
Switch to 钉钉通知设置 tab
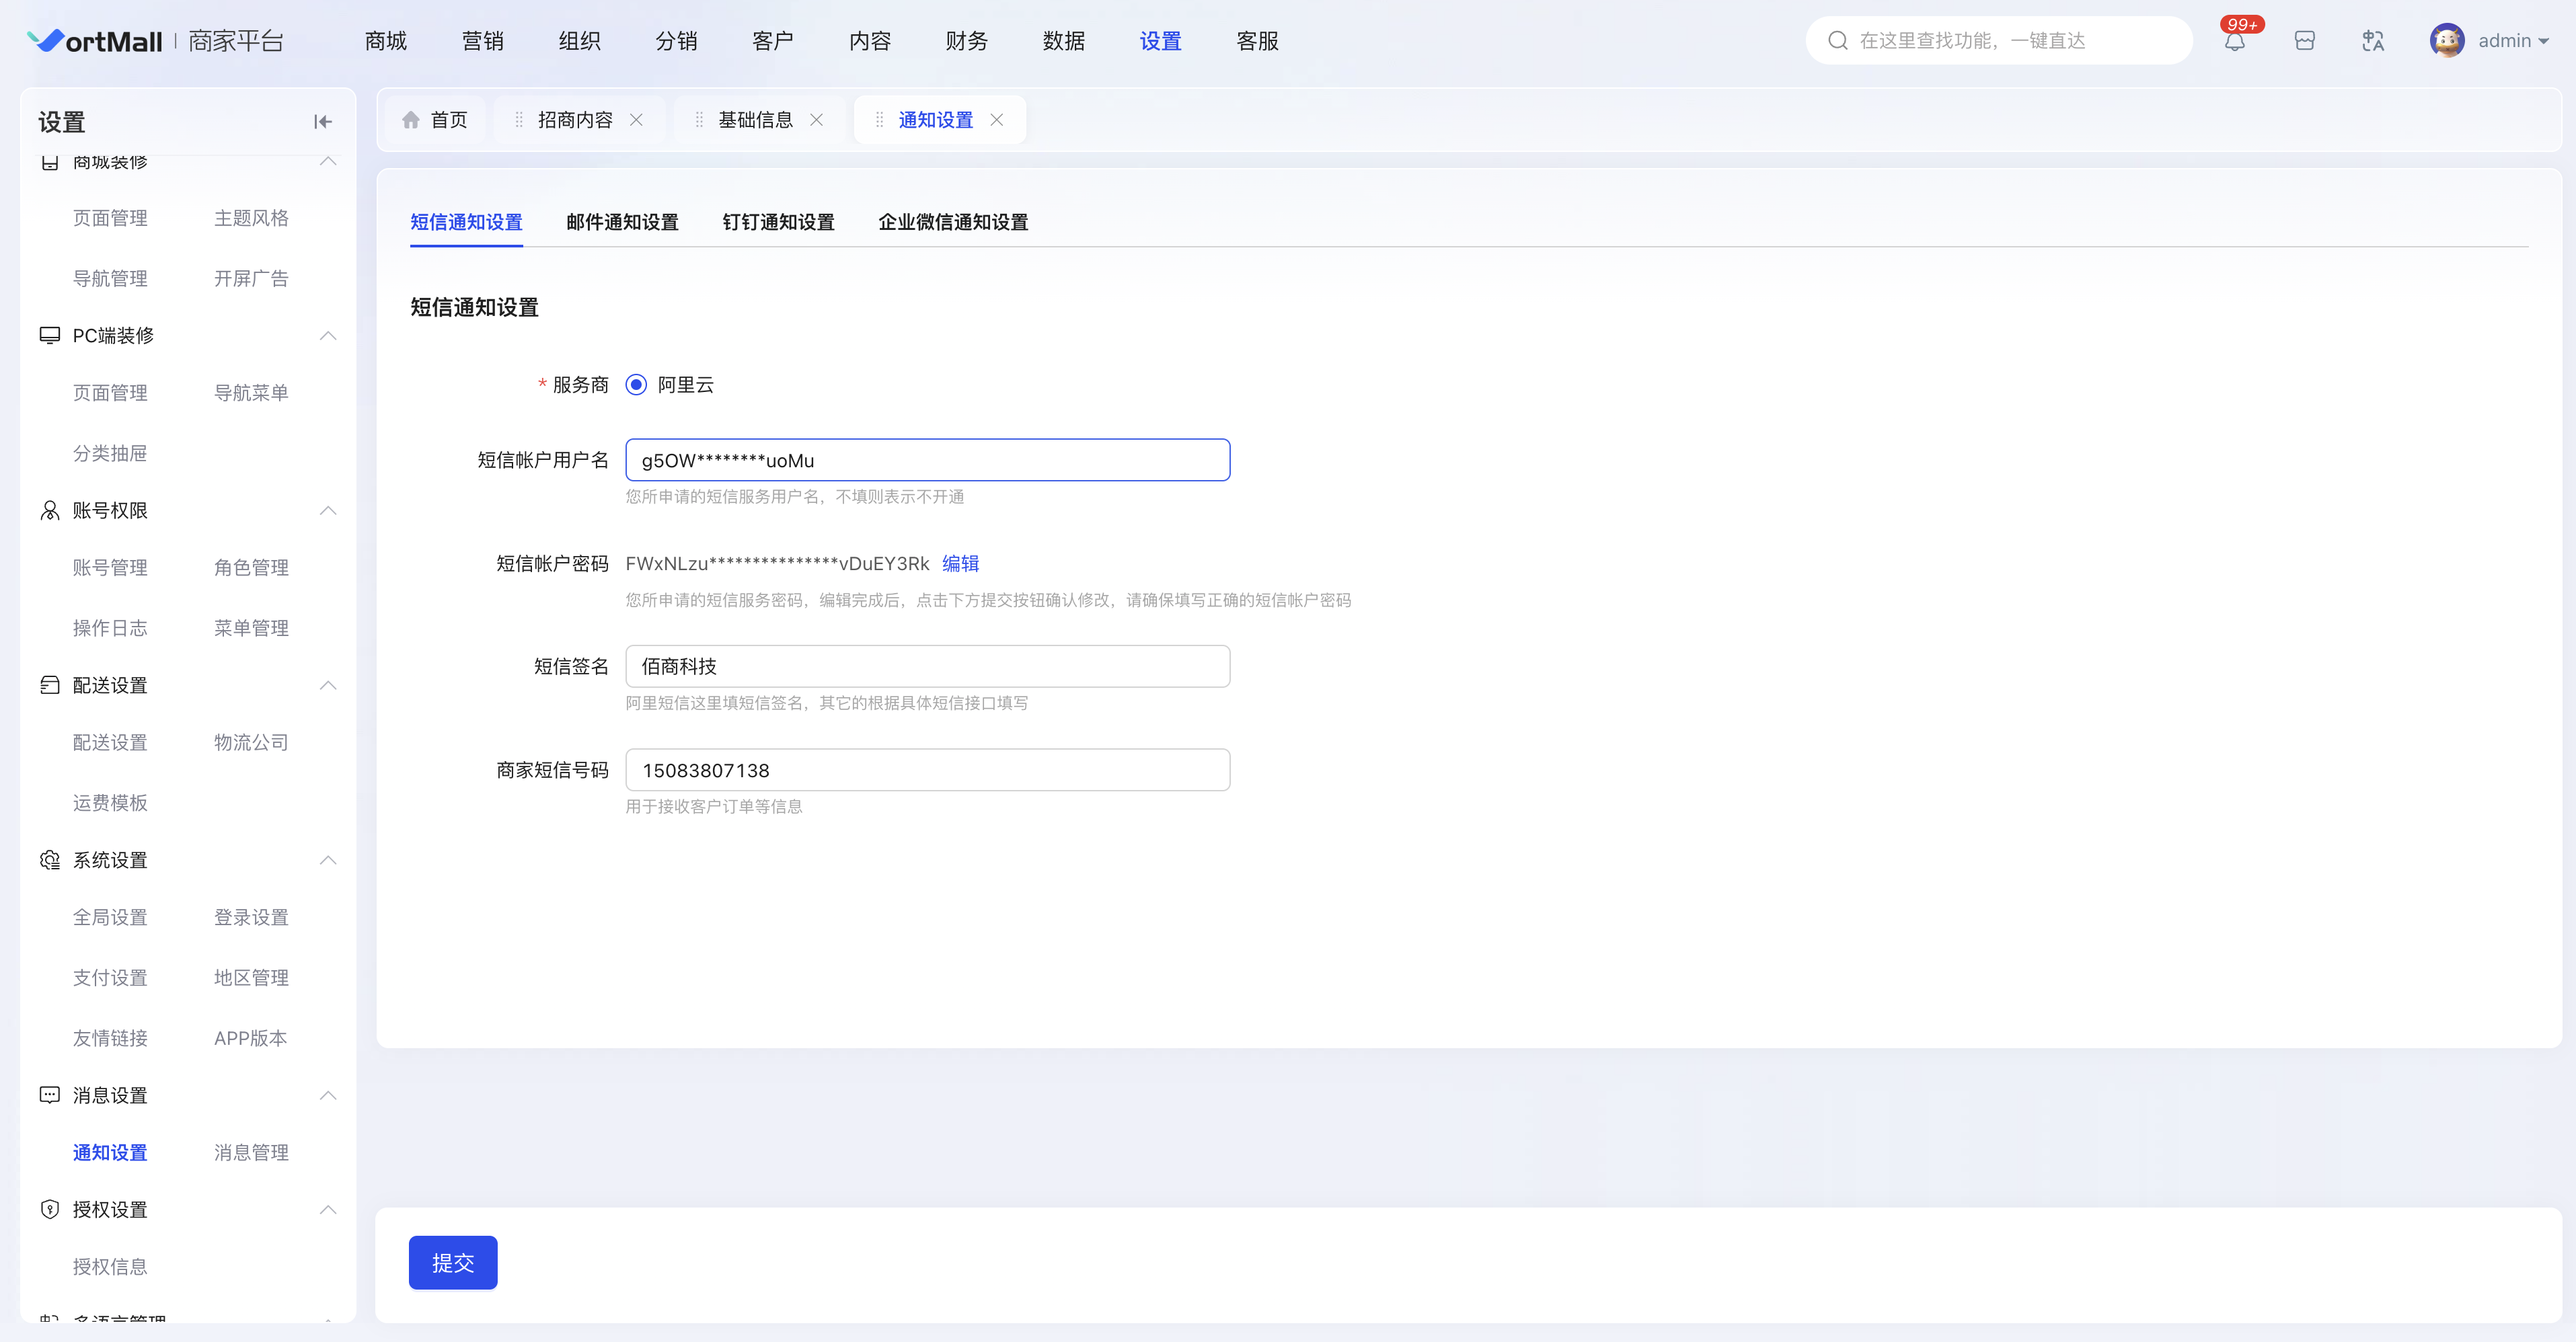(778, 222)
